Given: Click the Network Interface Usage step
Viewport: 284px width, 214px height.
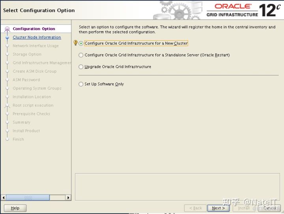Looking at the screenshot, I should click(35, 46).
